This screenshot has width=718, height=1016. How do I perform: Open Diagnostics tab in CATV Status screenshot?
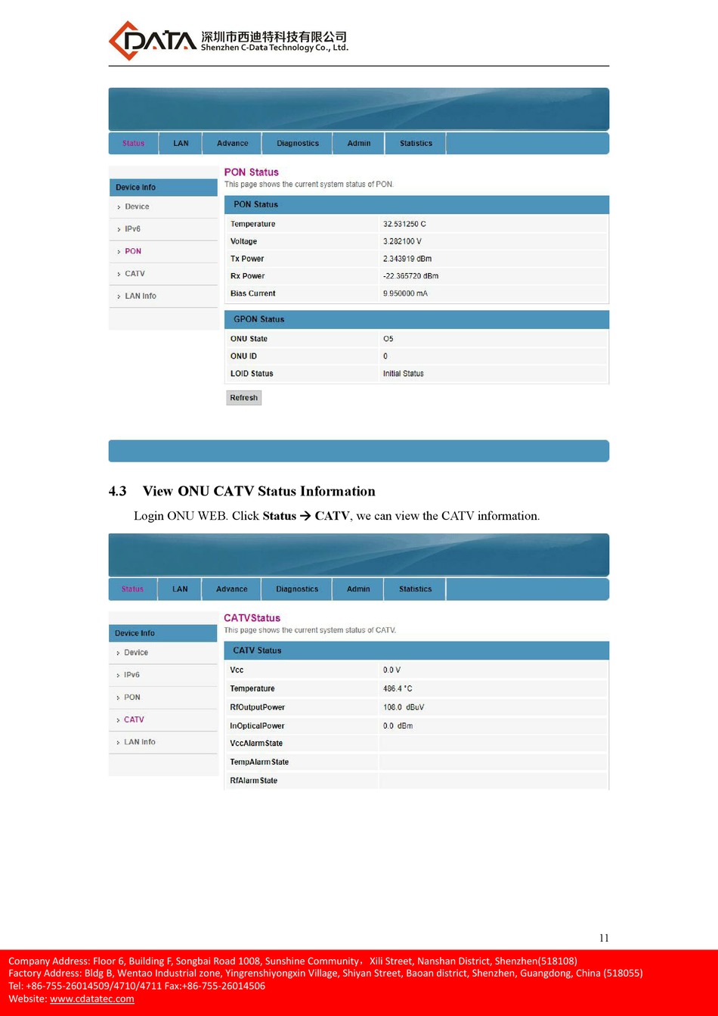tap(297, 589)
